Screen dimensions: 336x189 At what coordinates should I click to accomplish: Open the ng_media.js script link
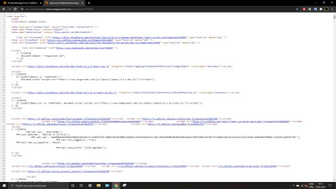pyautogui.click(x=176, y=124)
